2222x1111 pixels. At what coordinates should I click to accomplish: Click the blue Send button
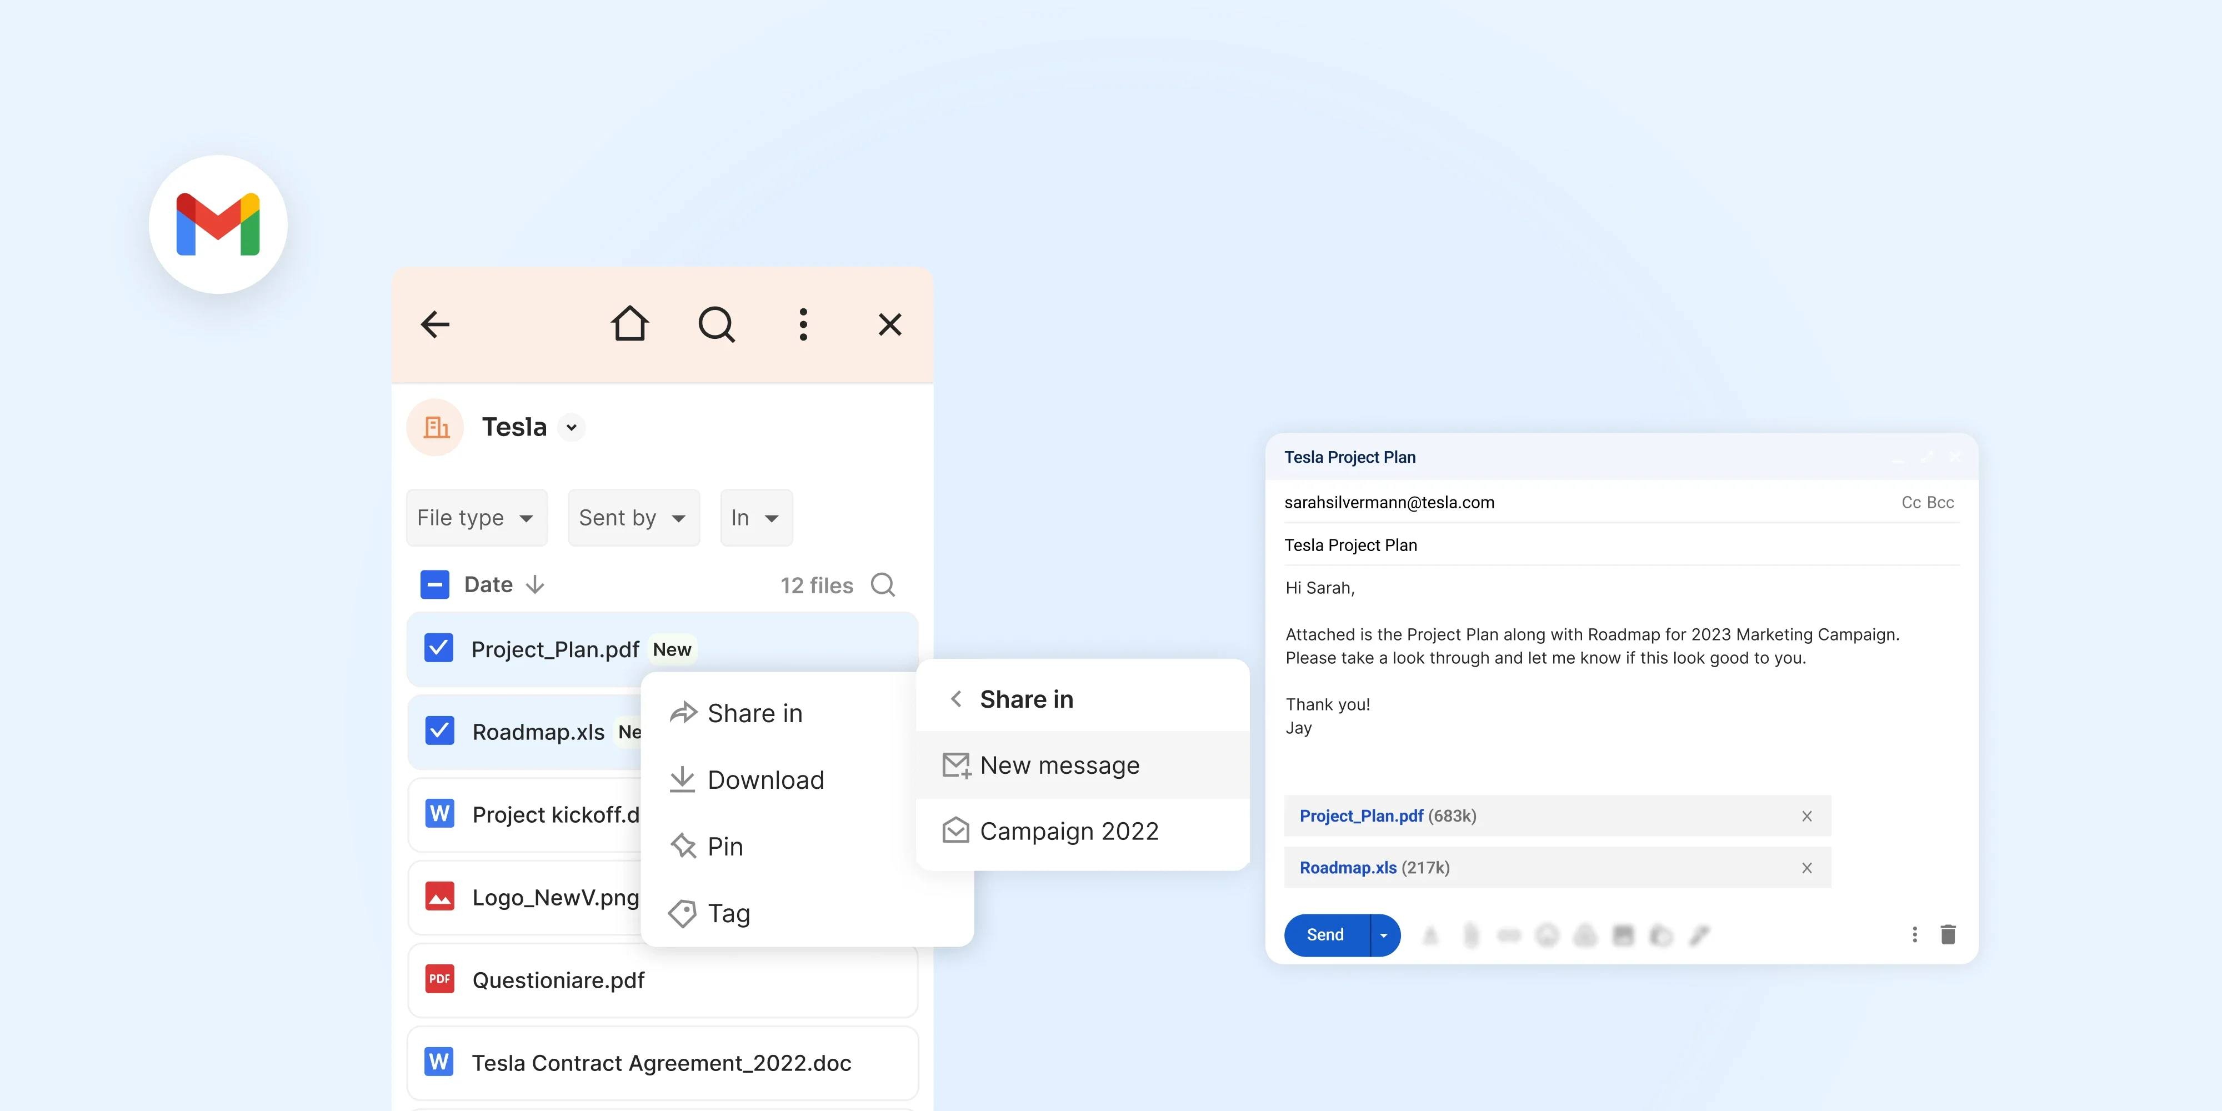[1326, 935]
